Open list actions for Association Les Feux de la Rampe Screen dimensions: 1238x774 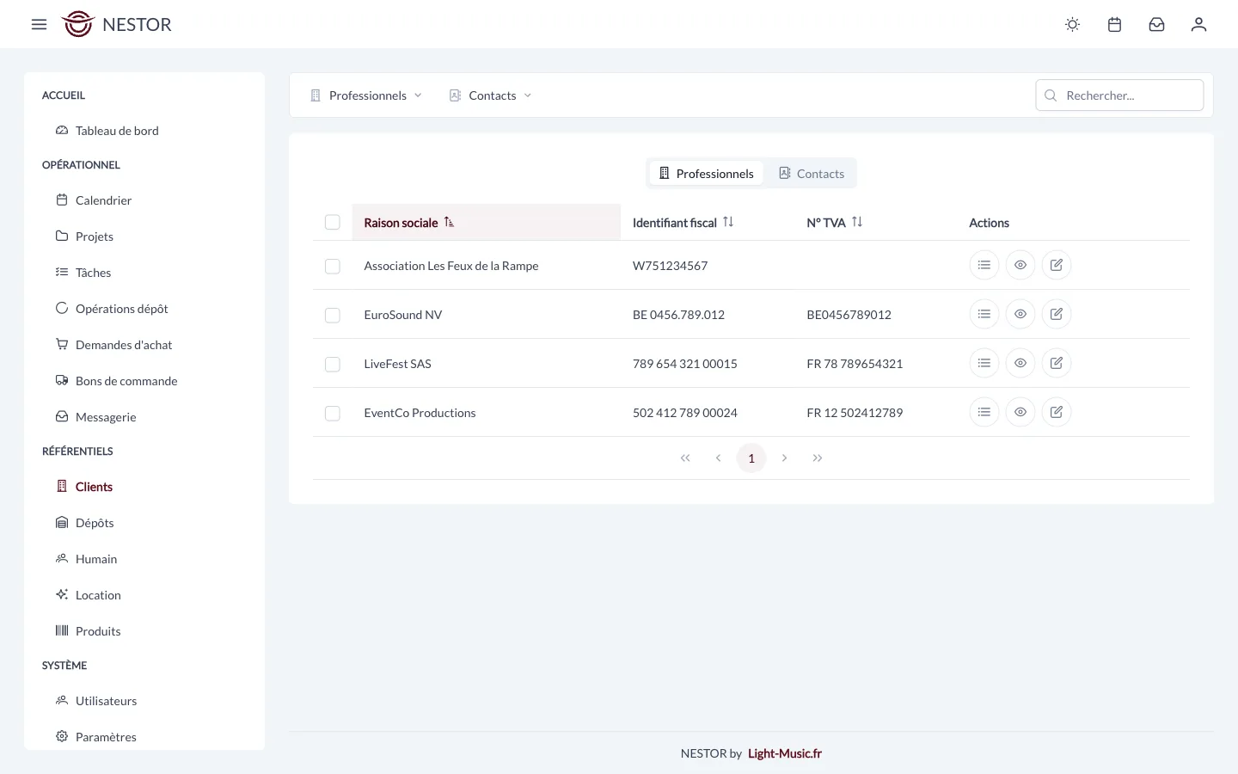(x=984, y=265)
